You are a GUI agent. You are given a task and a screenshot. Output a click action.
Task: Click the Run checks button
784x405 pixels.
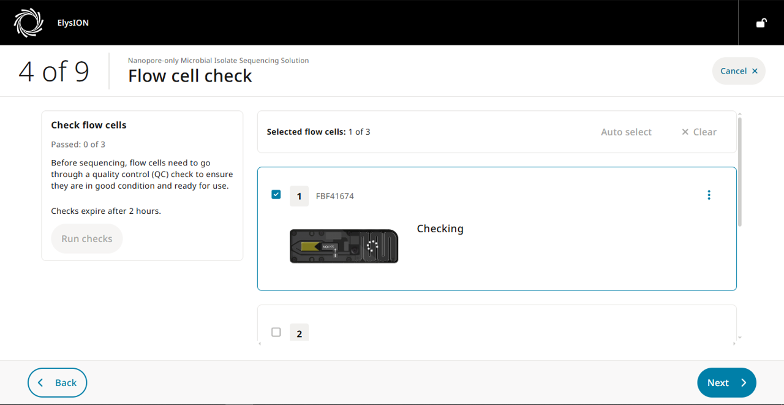tap(87, 238)
